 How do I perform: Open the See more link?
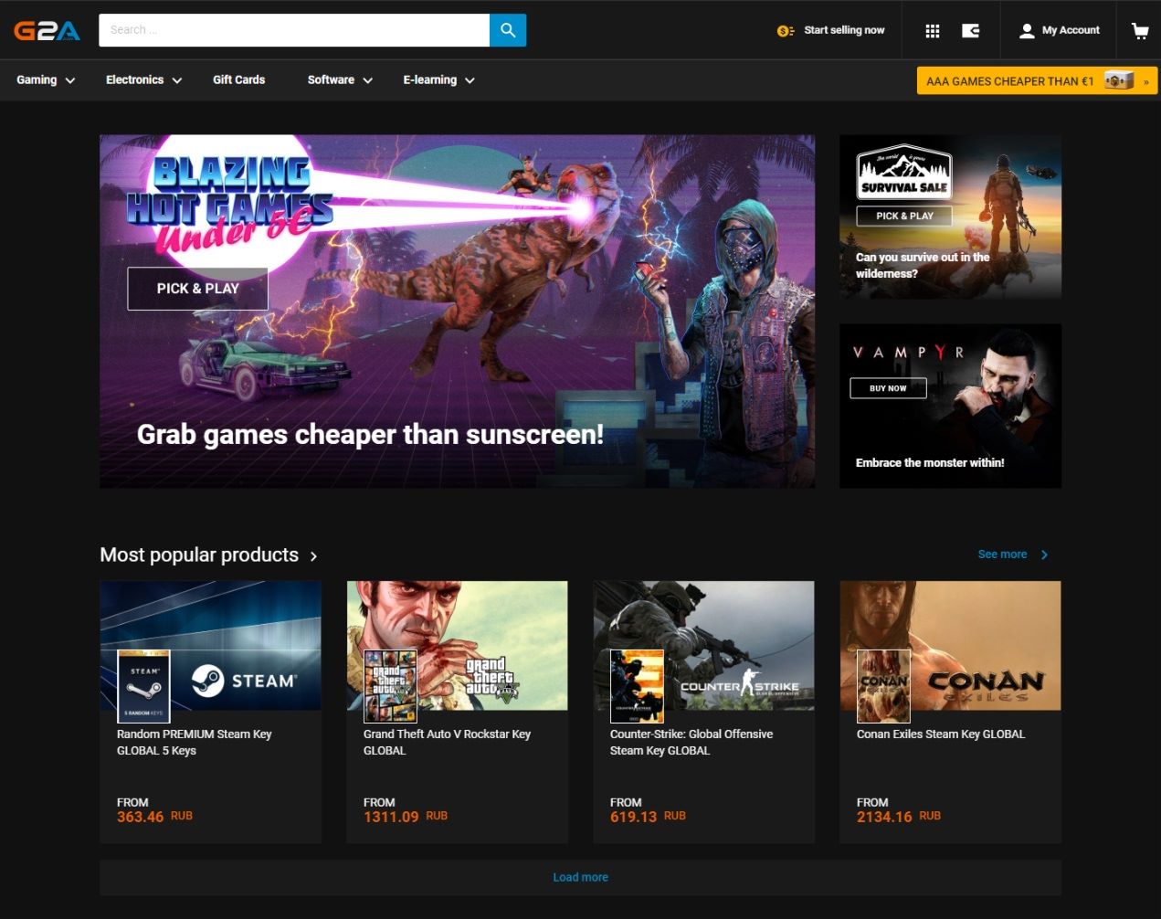pos(1002,555)
